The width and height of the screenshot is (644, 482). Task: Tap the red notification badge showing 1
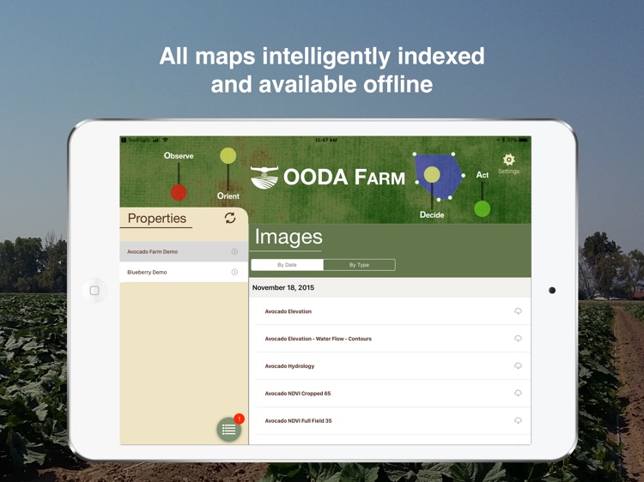coord(239,419)
